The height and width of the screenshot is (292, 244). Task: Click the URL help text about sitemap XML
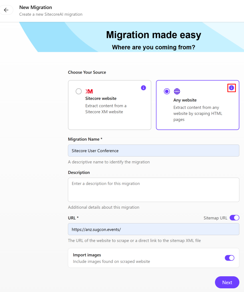coord(134,240)
